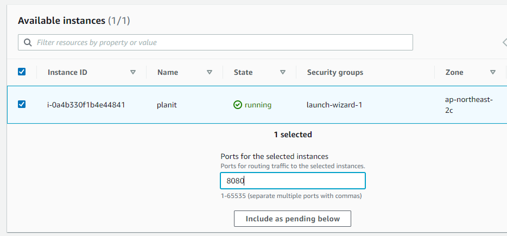Click the Zone column sort arrow
The image size is (507, 236).
click(x=493, y=72)
